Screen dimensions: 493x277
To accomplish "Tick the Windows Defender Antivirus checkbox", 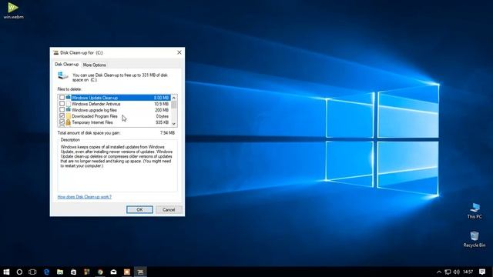I will [x=62, y=104].
